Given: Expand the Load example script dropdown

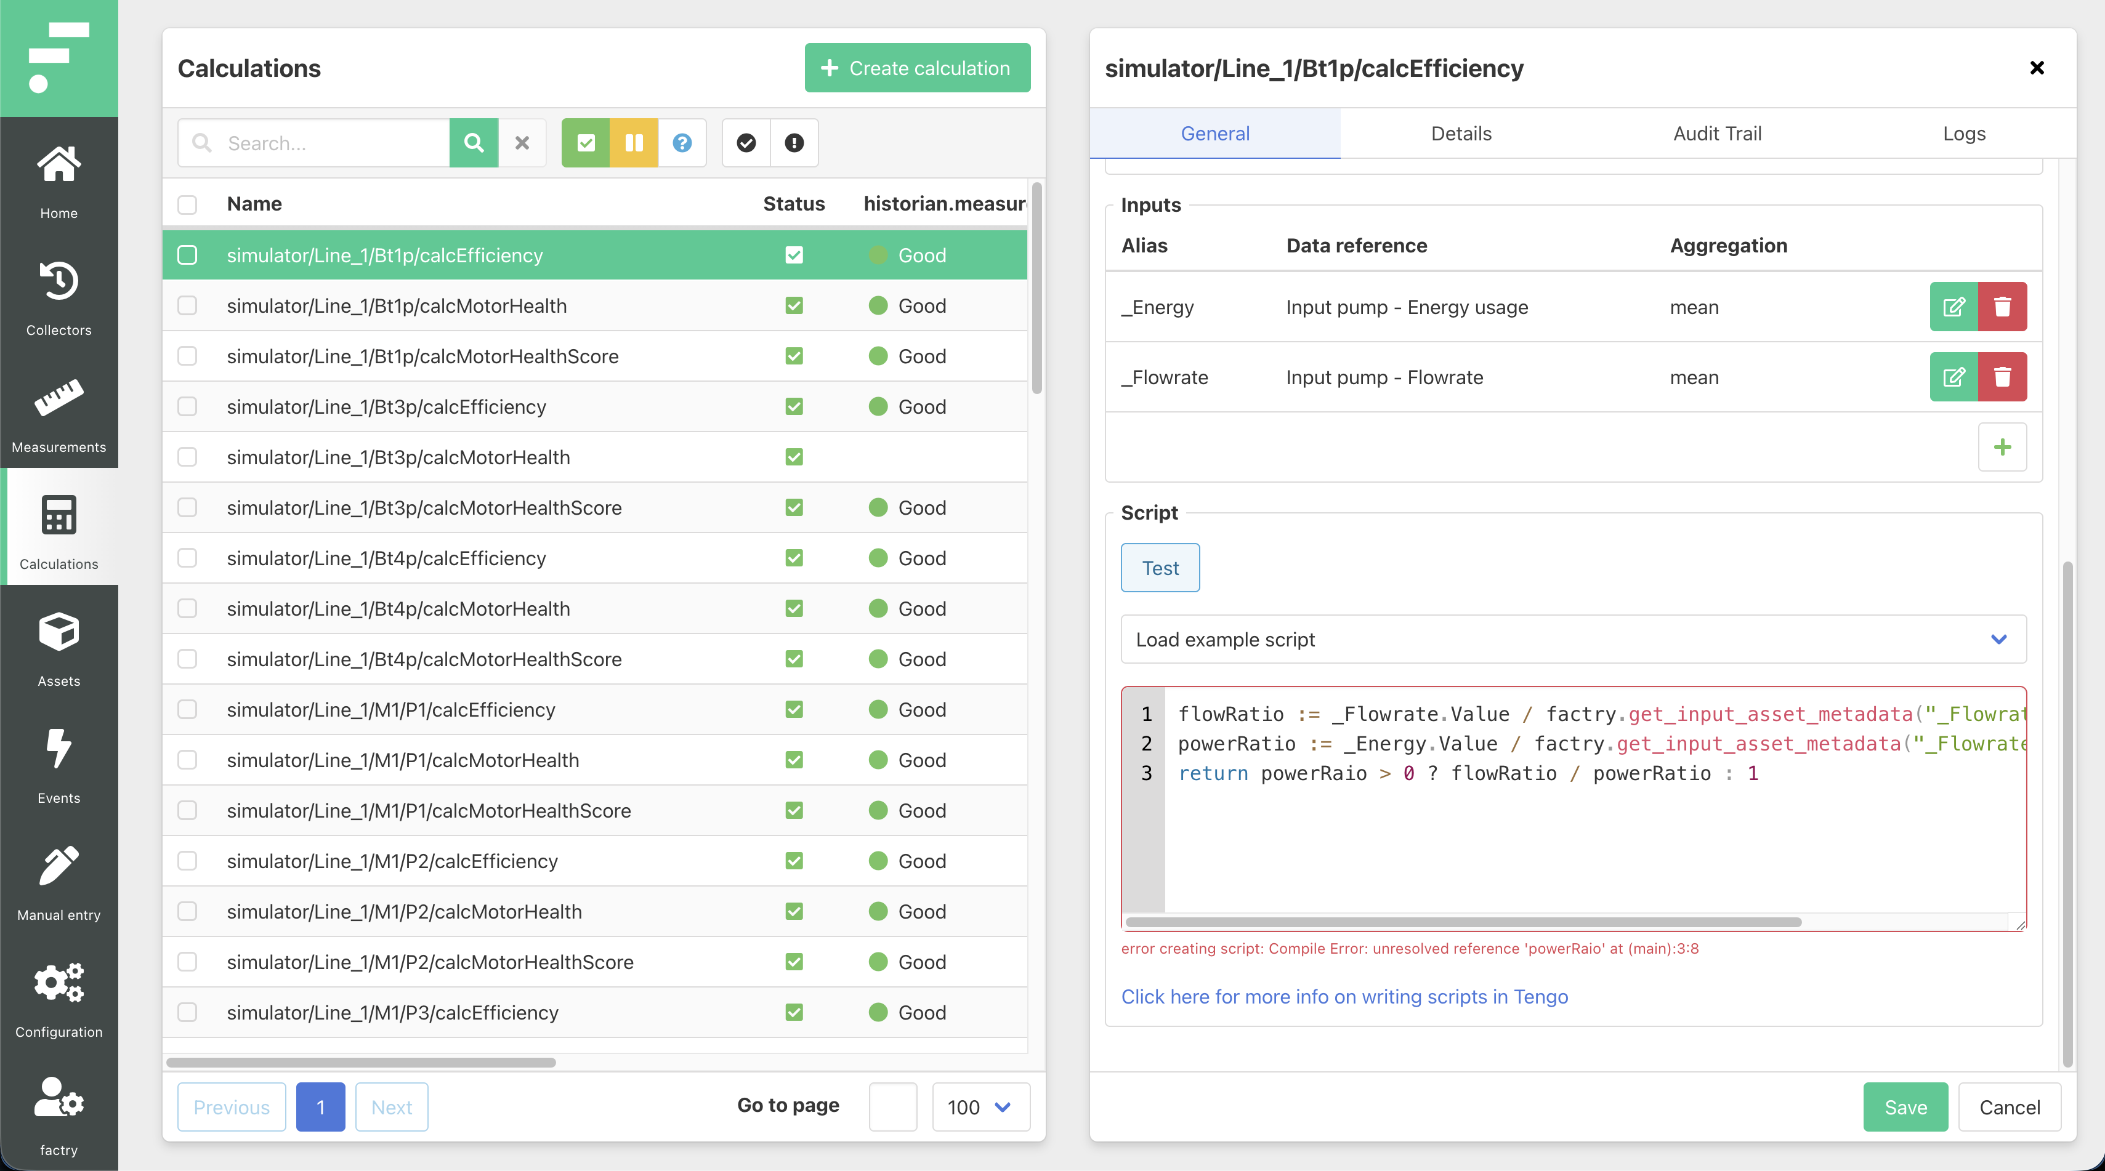Looking at the screenshot, I should point(1572,639).
